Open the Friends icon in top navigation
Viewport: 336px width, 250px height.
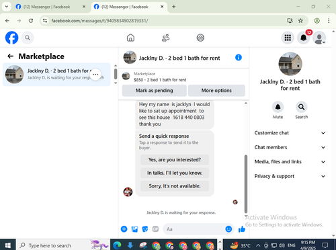click(165, 38)
